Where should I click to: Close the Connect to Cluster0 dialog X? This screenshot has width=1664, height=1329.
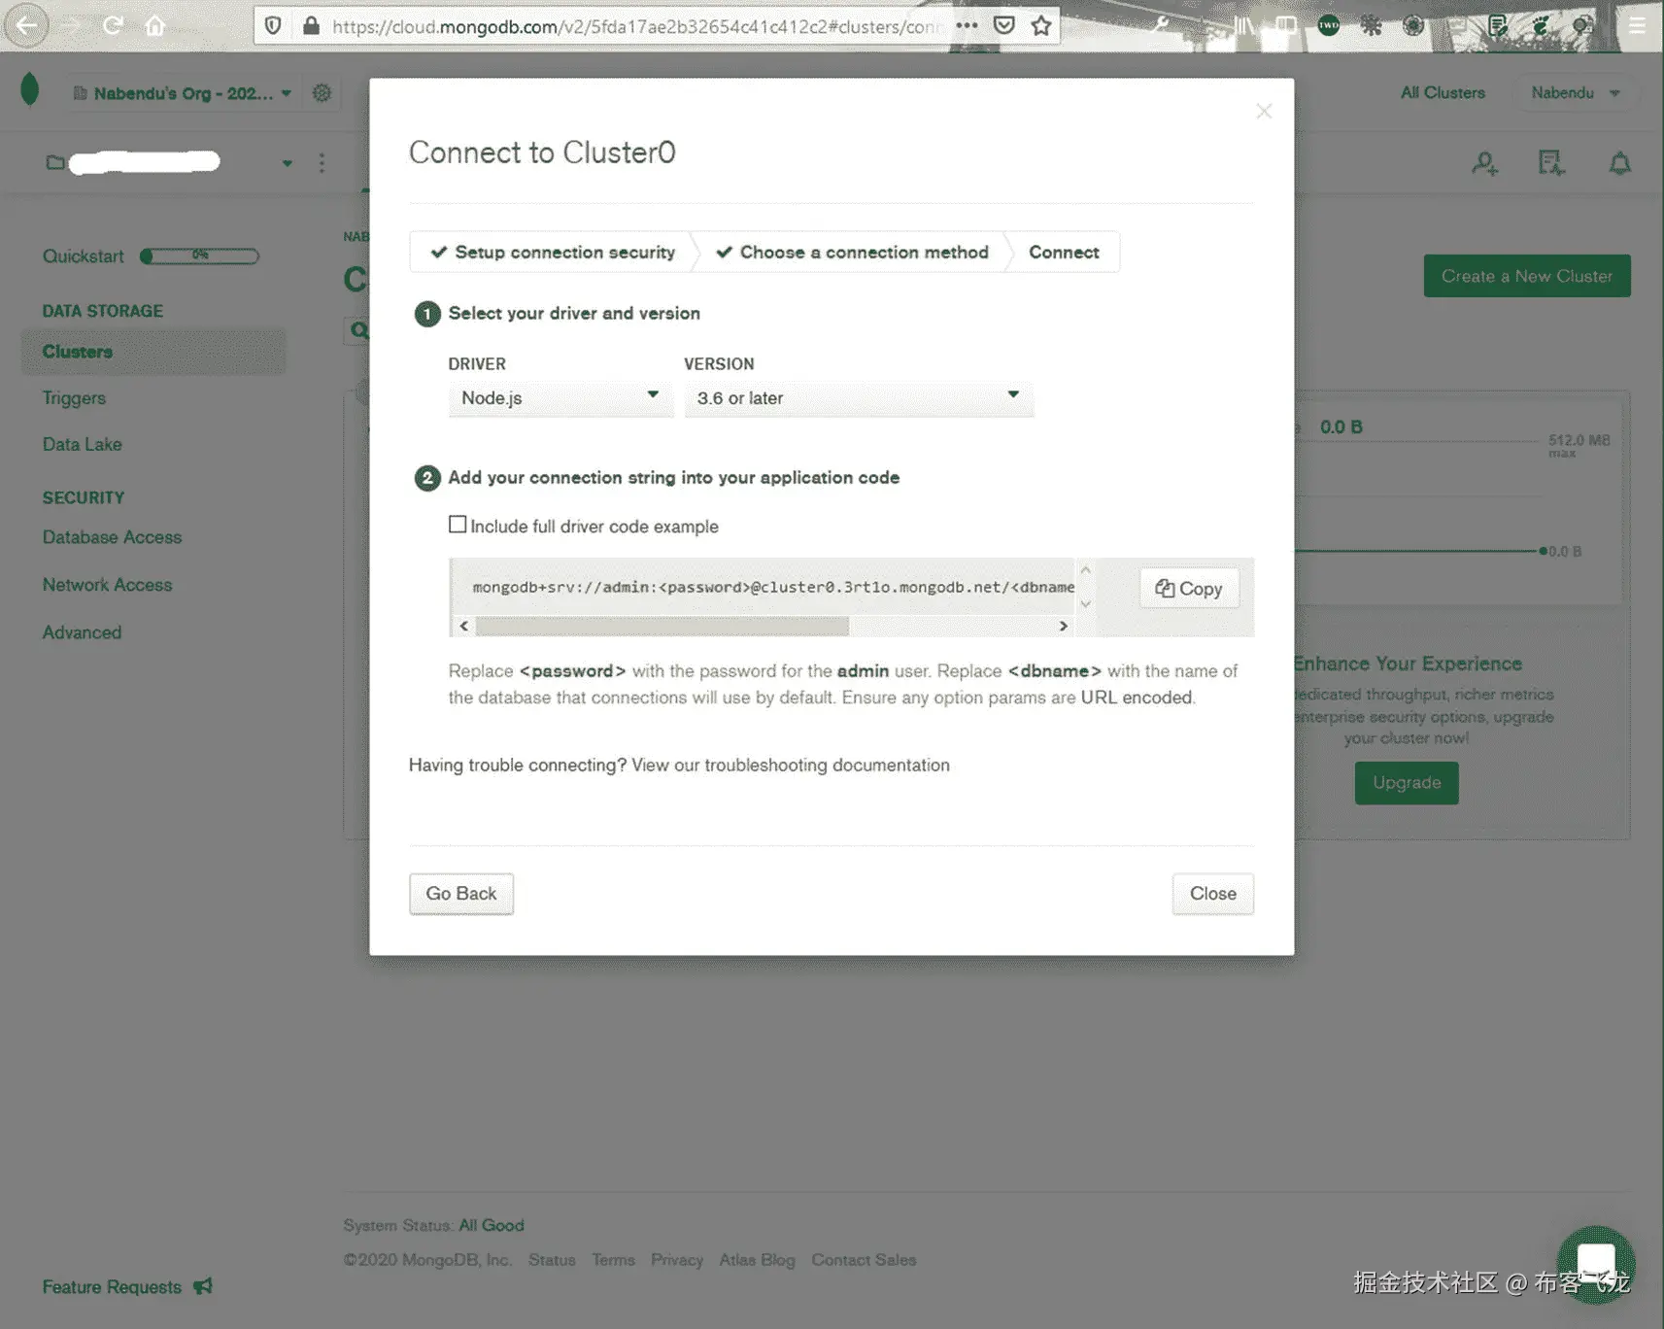pyautogui.click(x=1264, y=111)
